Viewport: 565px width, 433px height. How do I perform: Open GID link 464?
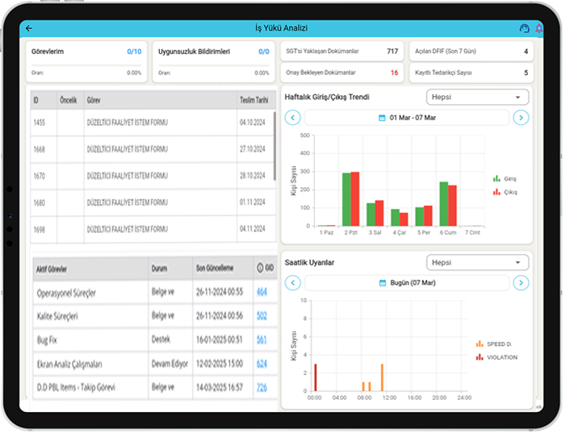(x=262, y=292)
